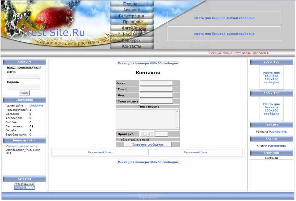Go to Контакты in the navigation menu
The image size is (296, 201).
(x=132, y=46)
